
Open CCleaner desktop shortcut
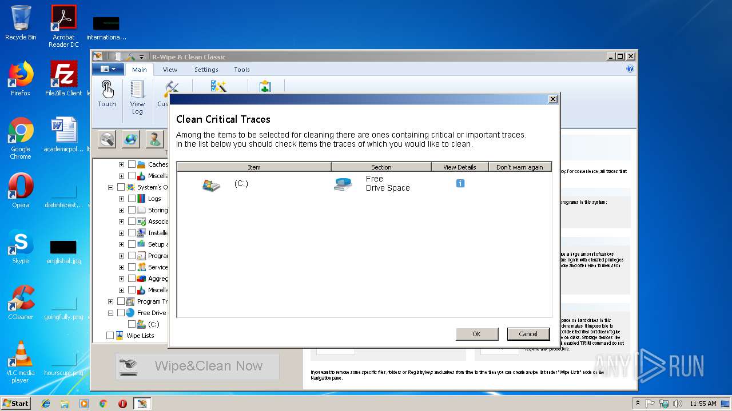pos(21,303)
